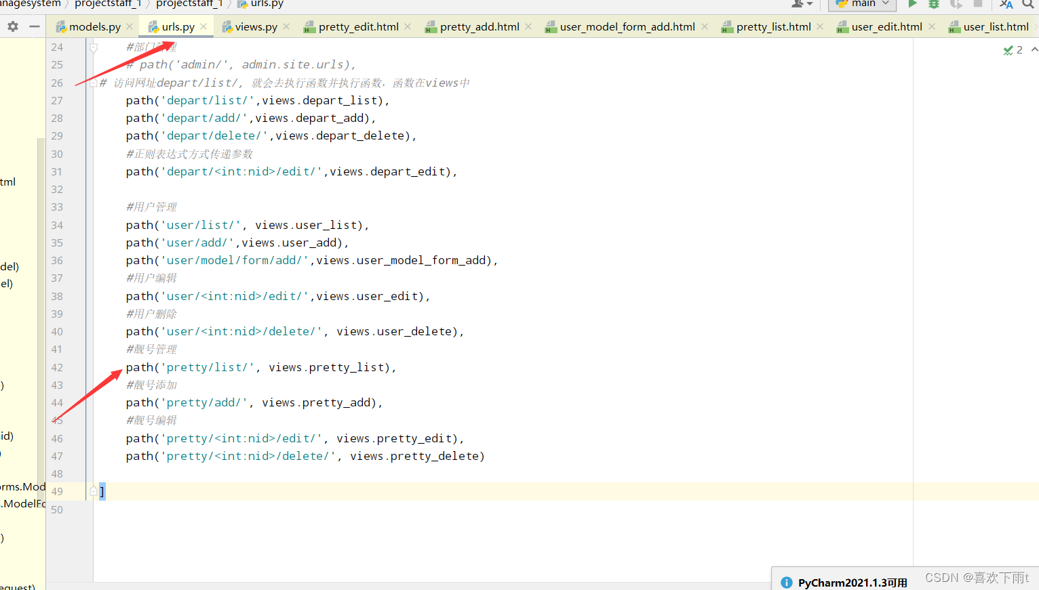
Task: Switch to models.py tab
Action: [95, 27]
